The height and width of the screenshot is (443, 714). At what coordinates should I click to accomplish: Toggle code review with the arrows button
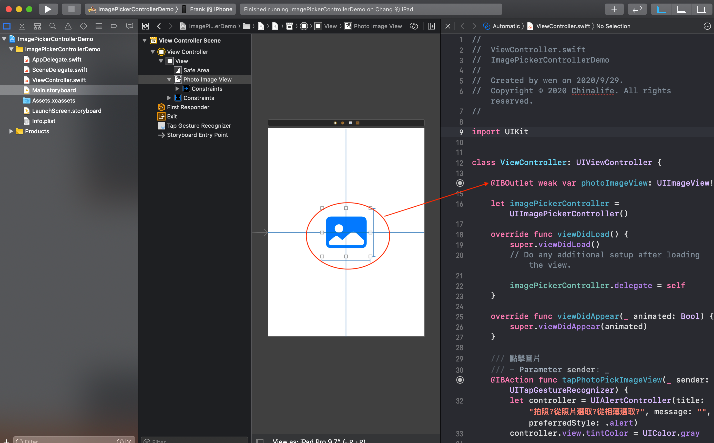(x=637, y=9)
